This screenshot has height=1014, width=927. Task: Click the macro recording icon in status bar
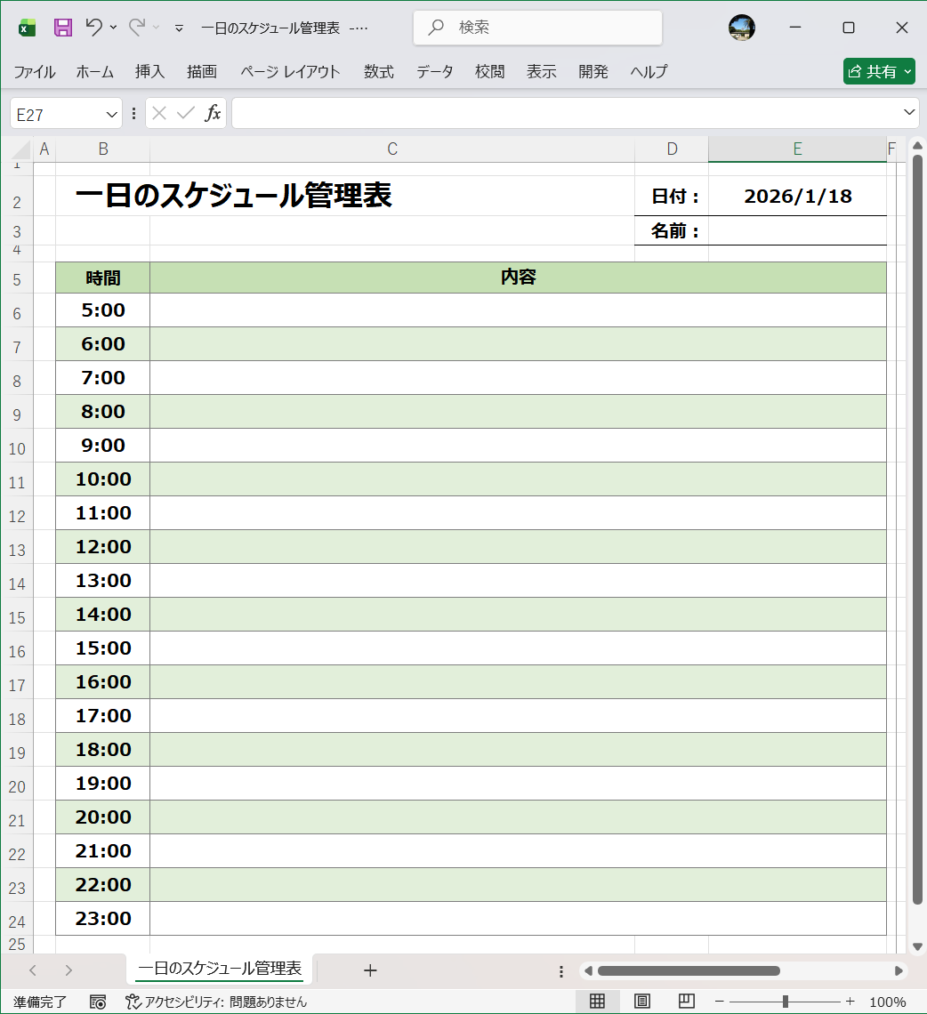98,1002
